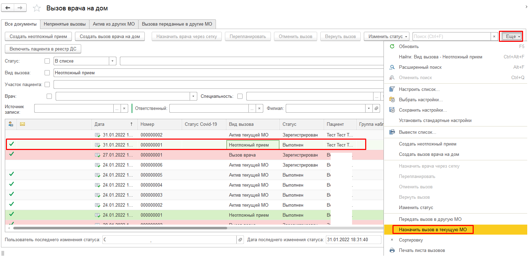Screen dimensions: 530x264
Task: Enable the Статус filter checkbox
Action: click(47, 61)
